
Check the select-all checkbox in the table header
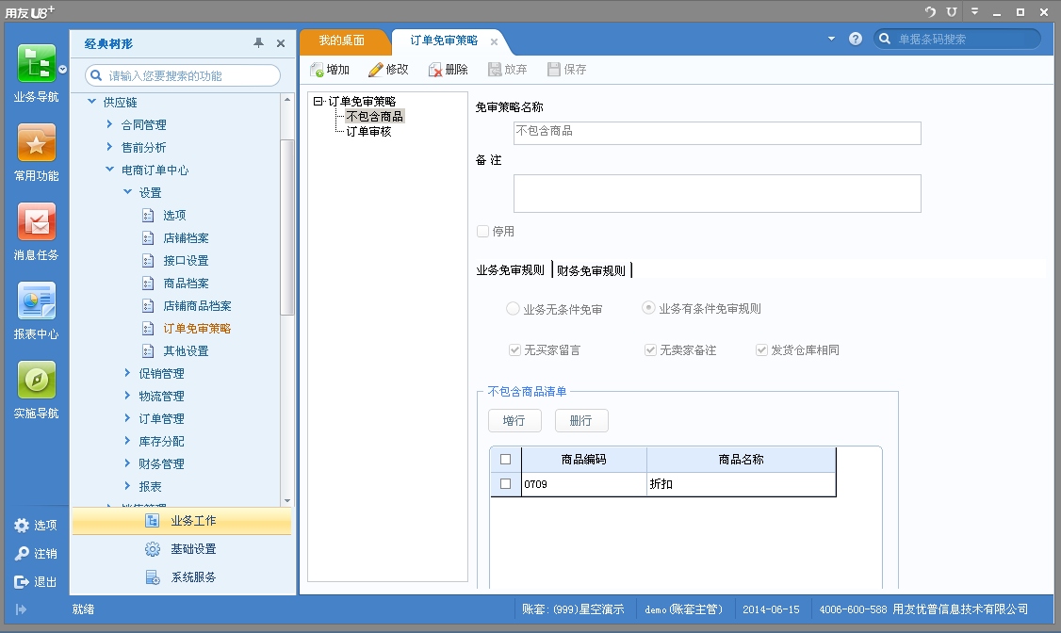tap(505, 459)
